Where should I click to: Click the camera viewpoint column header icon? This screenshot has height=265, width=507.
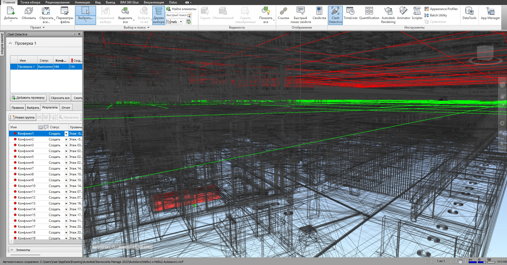click(41, 127)
